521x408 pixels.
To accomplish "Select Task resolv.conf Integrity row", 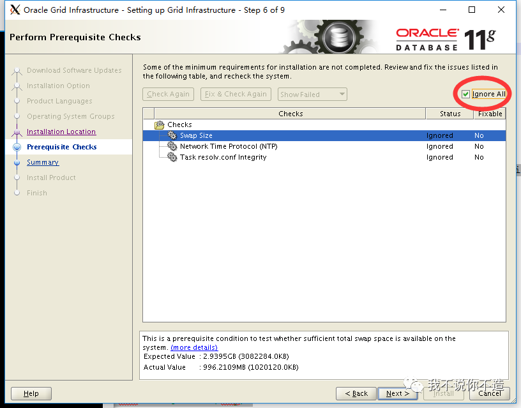I will (x=324, y=157).
